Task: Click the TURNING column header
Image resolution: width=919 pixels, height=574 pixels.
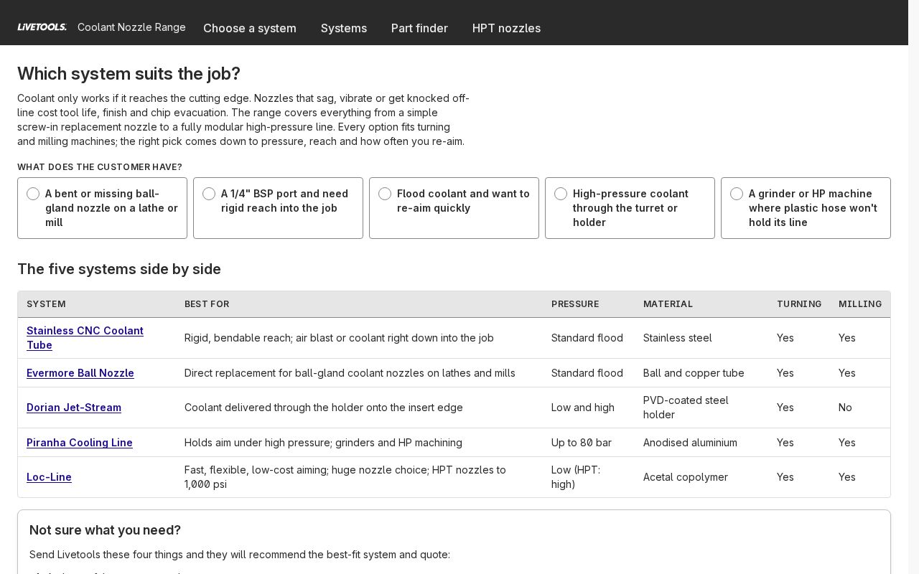Action: tap(799, 304)
